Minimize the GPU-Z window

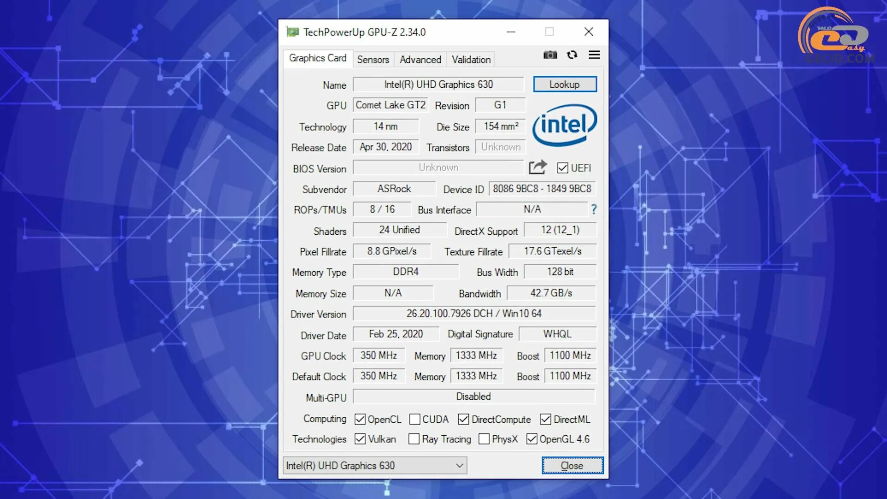click(x=510, y=32)
